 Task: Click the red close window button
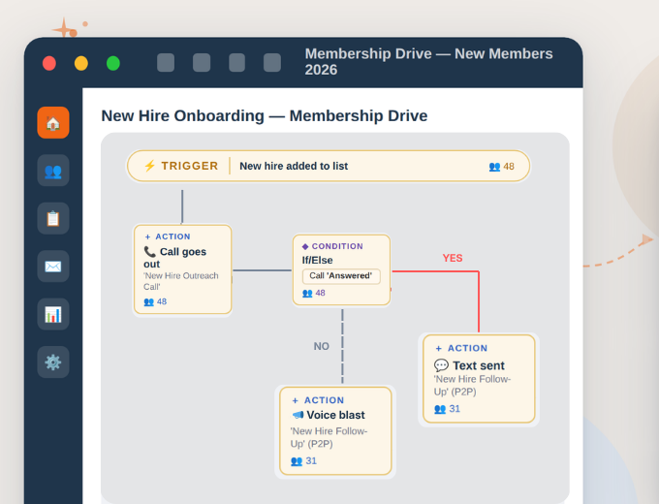(x=49, y=63)
